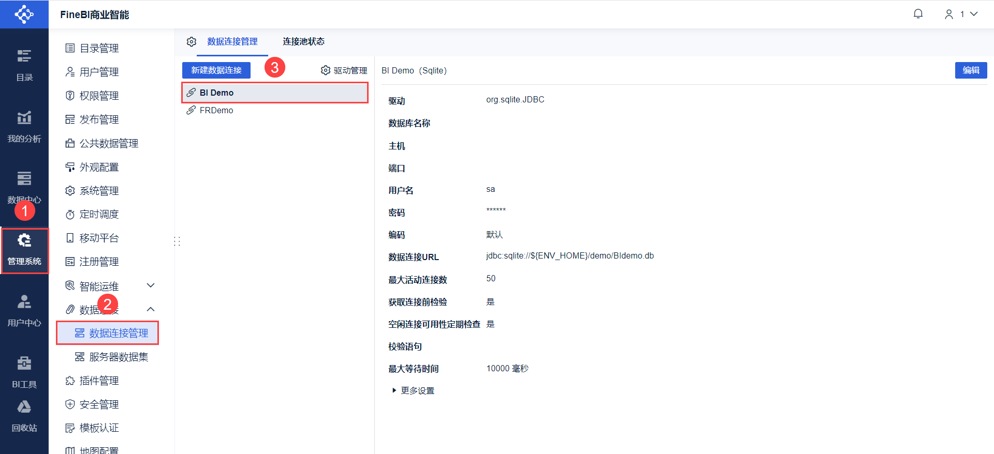
Task: Click the 外观配置 paint roller icon
Action: 70,167
